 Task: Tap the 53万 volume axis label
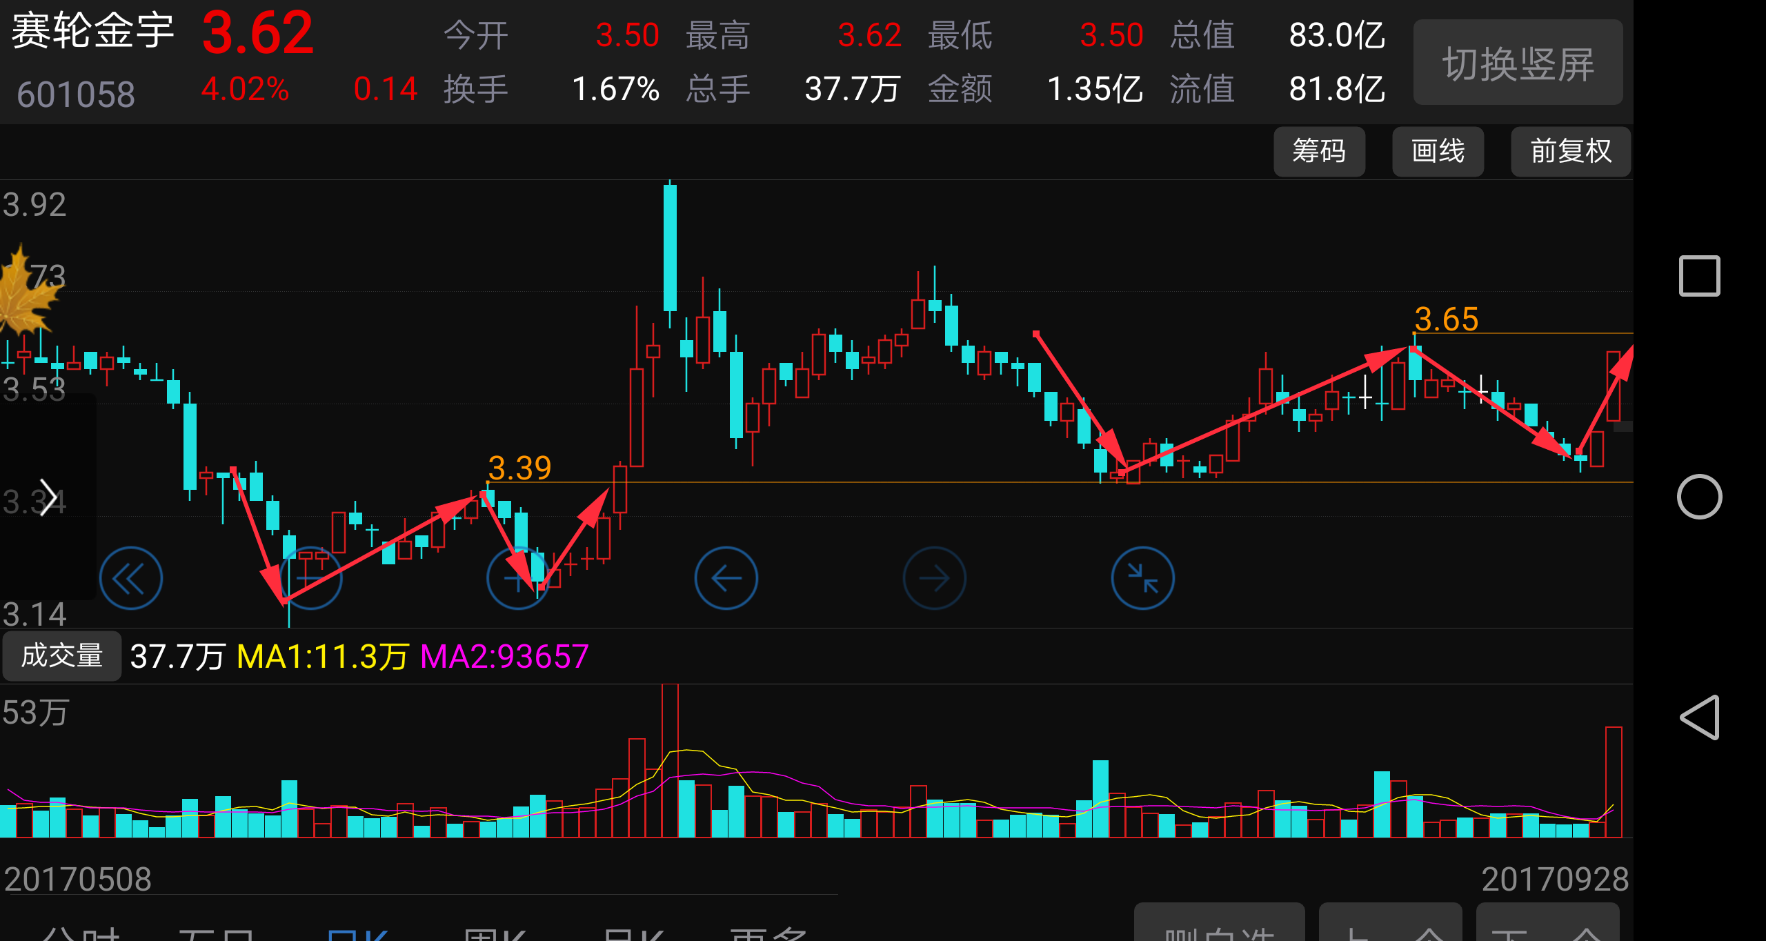coord(35,712)
